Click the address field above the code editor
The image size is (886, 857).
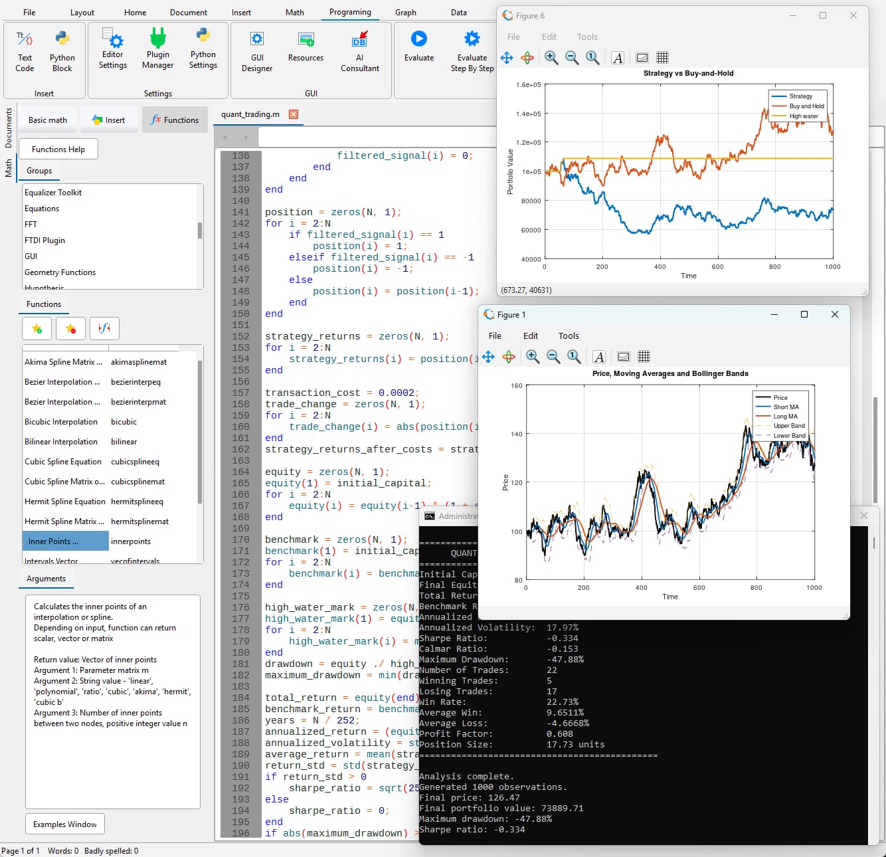pos(571,138)
